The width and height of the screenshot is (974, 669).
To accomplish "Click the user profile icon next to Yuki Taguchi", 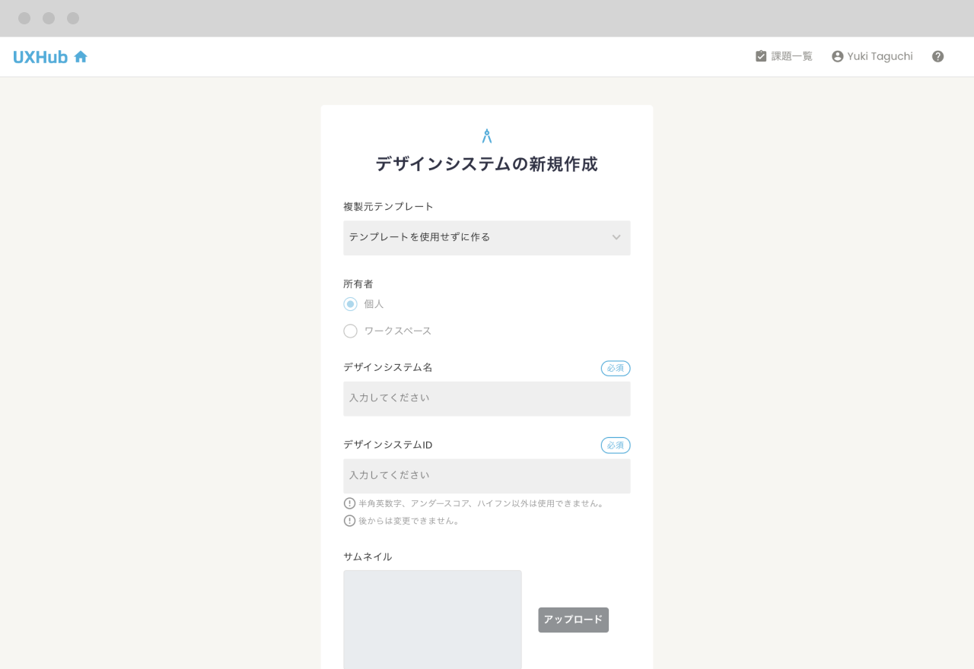I will [x=837, y=55].
